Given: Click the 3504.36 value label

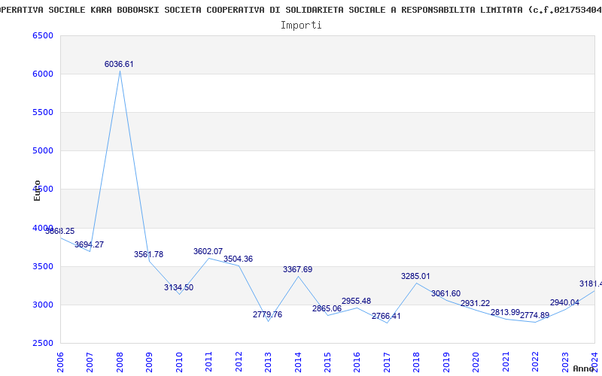Looking at the screenshot, I should 238,259.
